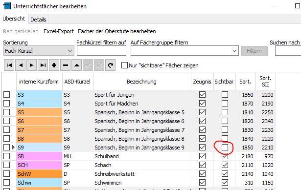
Task: Click the Filtern button
Action: pyautogui.click(x=255, y=51)
